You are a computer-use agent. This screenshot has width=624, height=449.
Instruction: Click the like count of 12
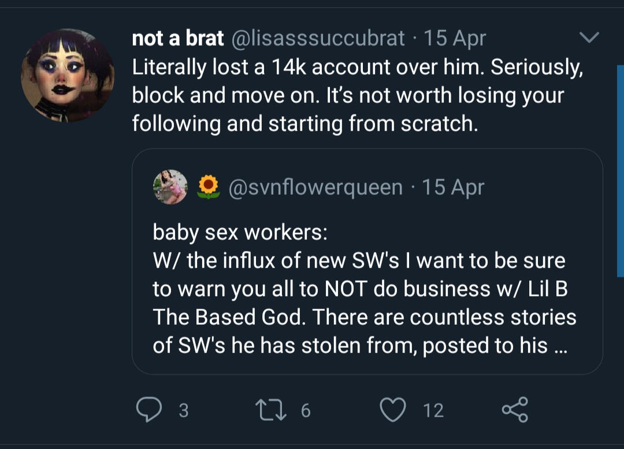[433, 410]
